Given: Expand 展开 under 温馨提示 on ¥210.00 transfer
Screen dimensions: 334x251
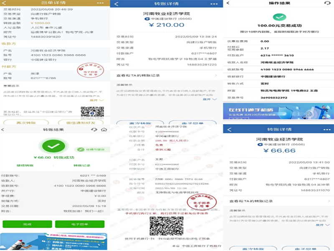Looking at the screenshot, I should (210, 100).
